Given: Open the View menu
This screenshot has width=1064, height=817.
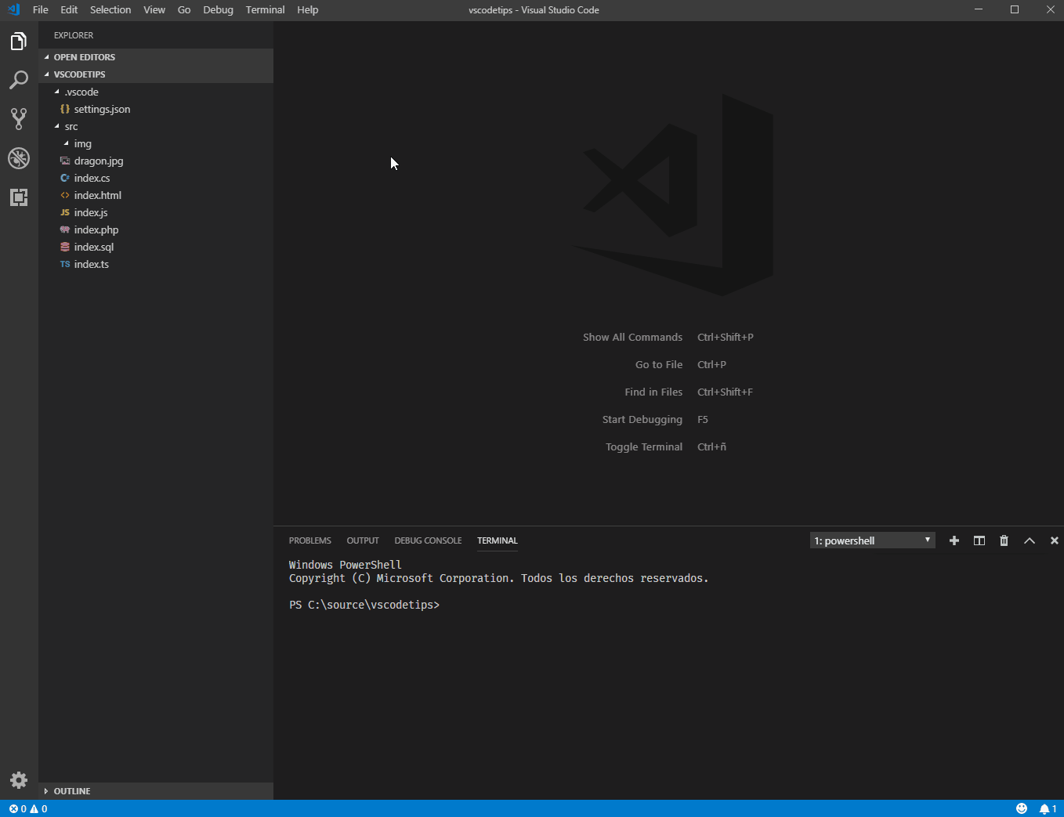Looking at the screenshot, I should tap(154, 9).
